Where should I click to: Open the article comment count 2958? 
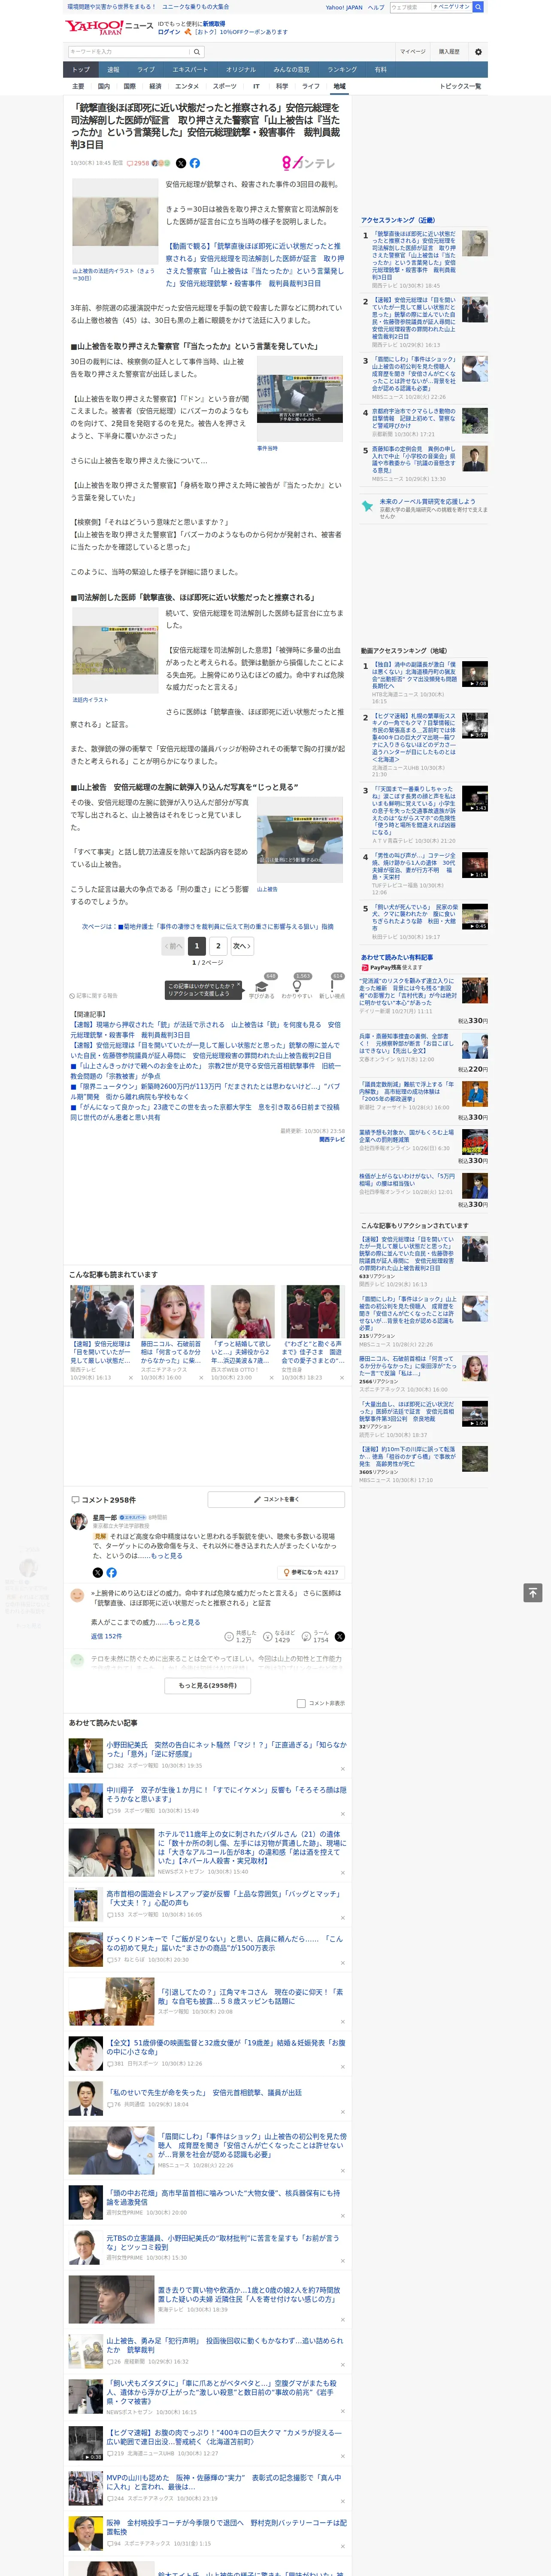click(x=138, y=163)
